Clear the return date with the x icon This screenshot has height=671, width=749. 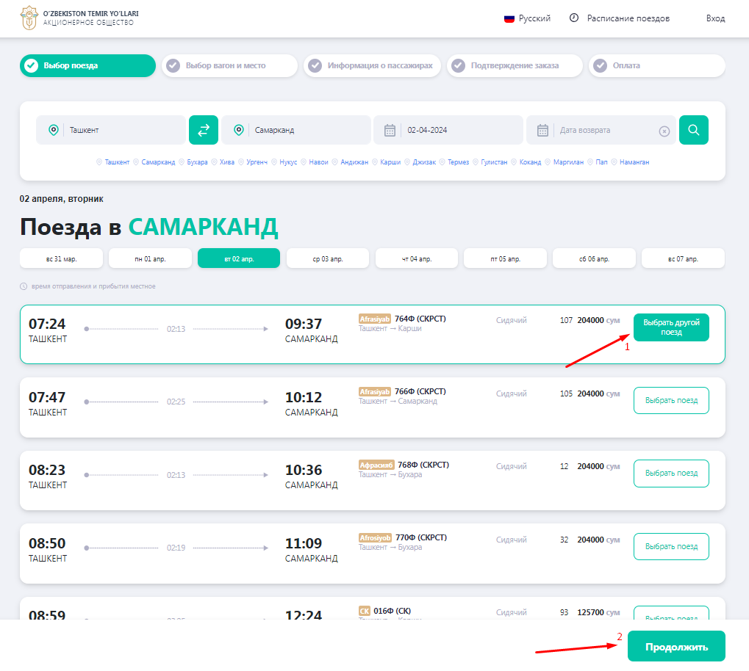point(664,131)
